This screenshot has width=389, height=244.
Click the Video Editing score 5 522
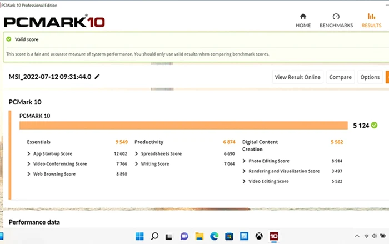[x=337, y=181]
